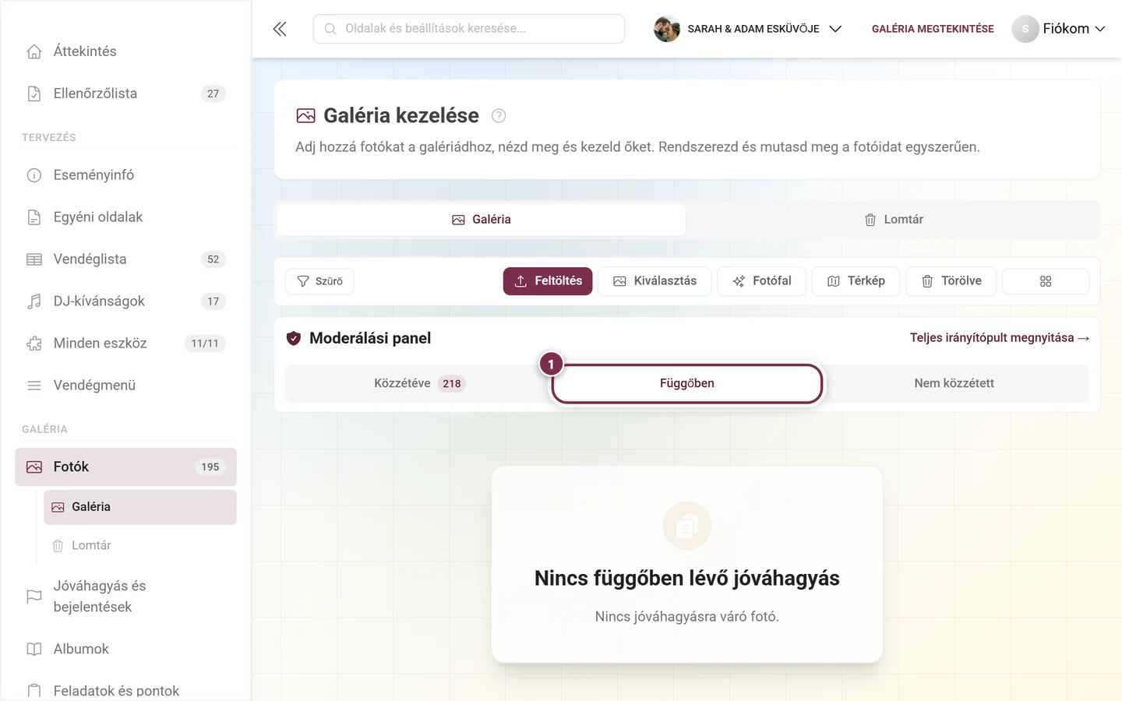This screenshot has width=1122, height=701.
Task: Click the Áttekintés home icon
Action: [34, 51]
